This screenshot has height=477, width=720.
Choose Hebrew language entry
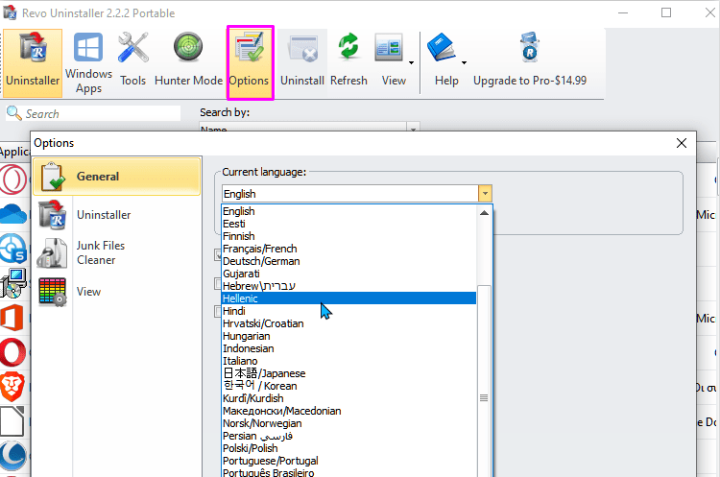(348, 286)
